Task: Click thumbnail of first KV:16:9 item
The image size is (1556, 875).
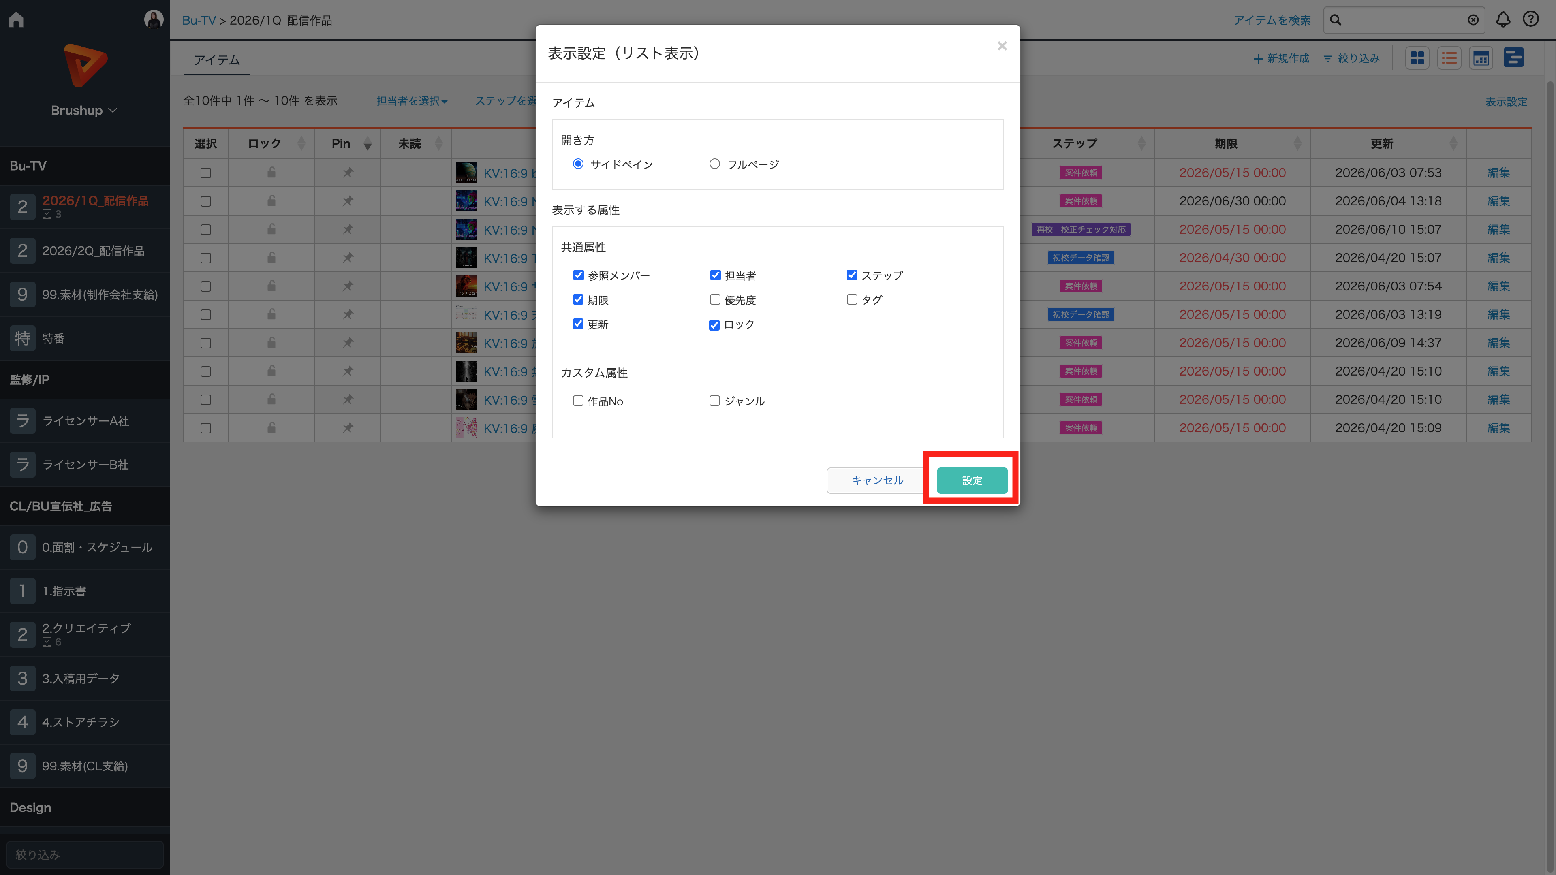Action: click(466, 173)
